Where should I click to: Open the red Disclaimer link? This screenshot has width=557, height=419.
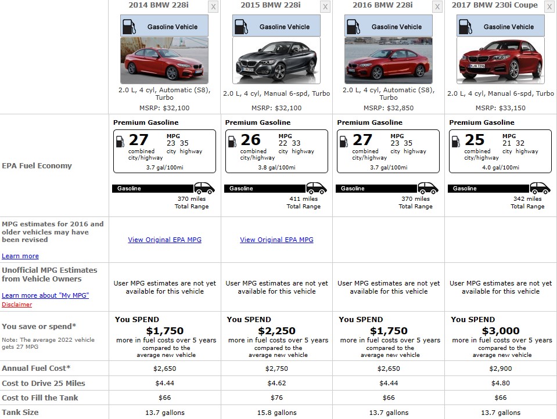17,304
